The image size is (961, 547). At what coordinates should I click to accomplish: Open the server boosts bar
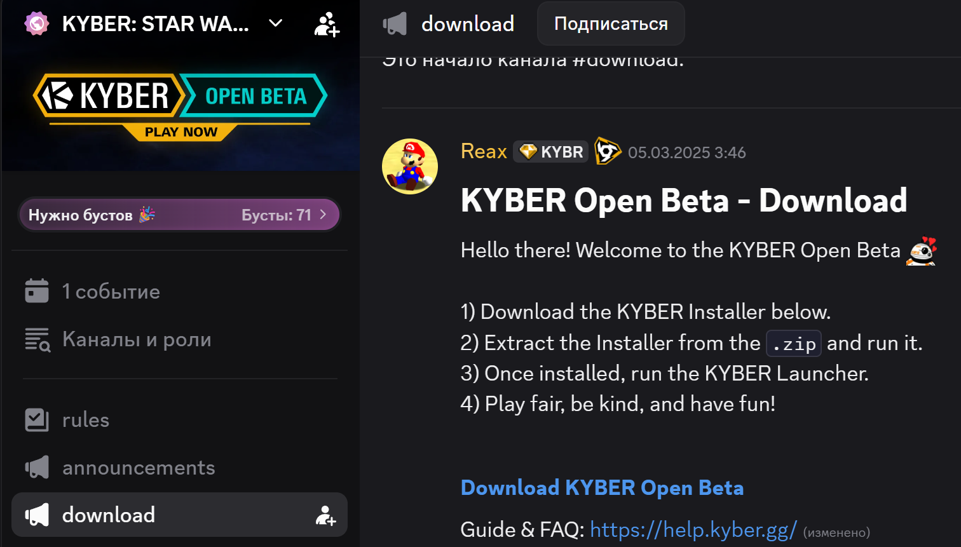coord(180,215)
